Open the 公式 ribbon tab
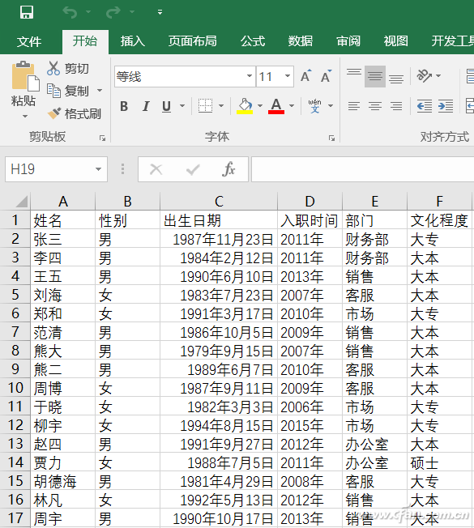The width and height of the screenshot is (474, 528). coord(253,41)
